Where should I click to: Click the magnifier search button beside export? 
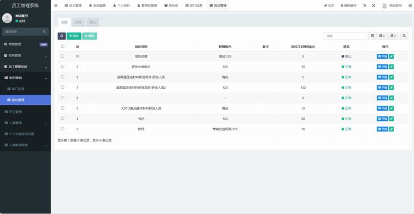click(404, 36)
